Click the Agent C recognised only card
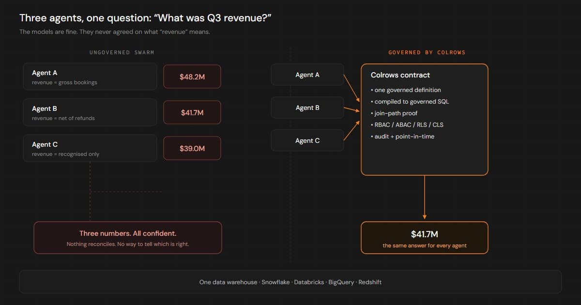This screenshot has height=305, width=581. (x=90, y=148)
